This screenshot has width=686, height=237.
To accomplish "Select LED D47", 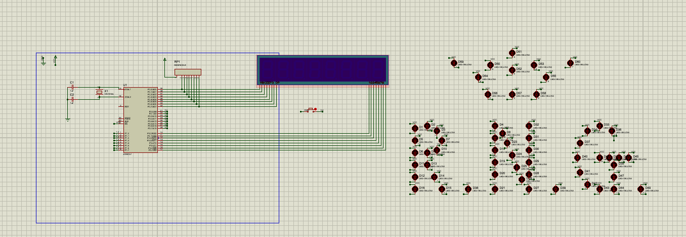I will pos(614,177).
